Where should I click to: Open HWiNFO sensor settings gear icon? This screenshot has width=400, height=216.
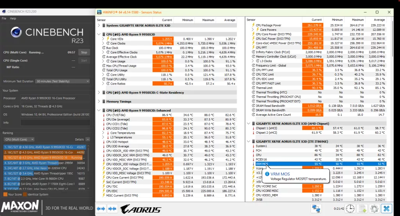pyautogui.click(x=374, y=209)
